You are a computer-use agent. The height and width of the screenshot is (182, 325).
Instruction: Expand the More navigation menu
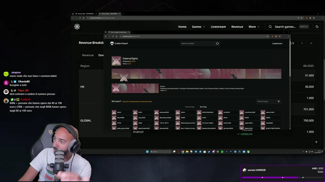pos(254,27)
